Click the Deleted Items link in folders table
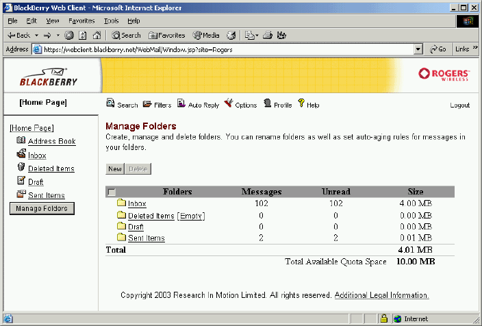 (151, 216)
